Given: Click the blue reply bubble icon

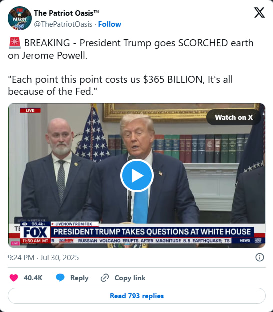Looking at the screenshot, I should coord(60,278).
